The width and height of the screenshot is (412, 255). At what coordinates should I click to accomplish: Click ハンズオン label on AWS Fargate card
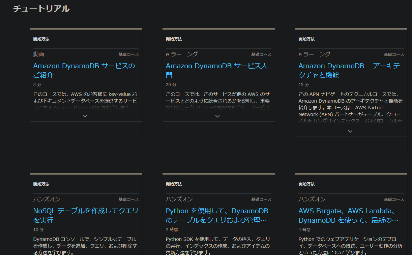coord(312,199)
